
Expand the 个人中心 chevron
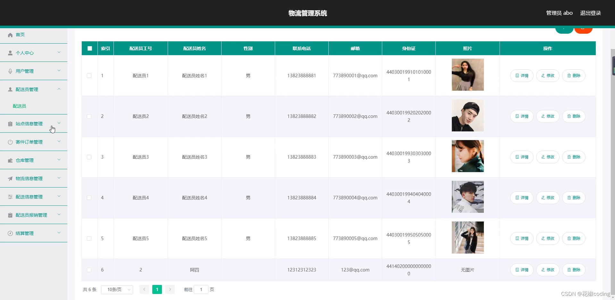click(59, 52)
